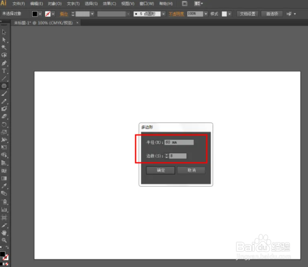The image size is (308, 267).
Task: Open the 文件(F) menu
Action: pyautogui.click(x=19, y=4)
